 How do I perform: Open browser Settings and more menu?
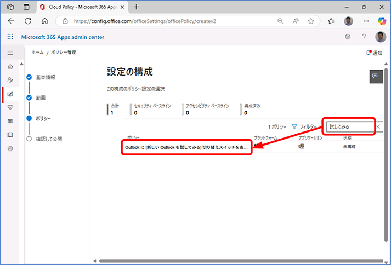tap(366, 21)
